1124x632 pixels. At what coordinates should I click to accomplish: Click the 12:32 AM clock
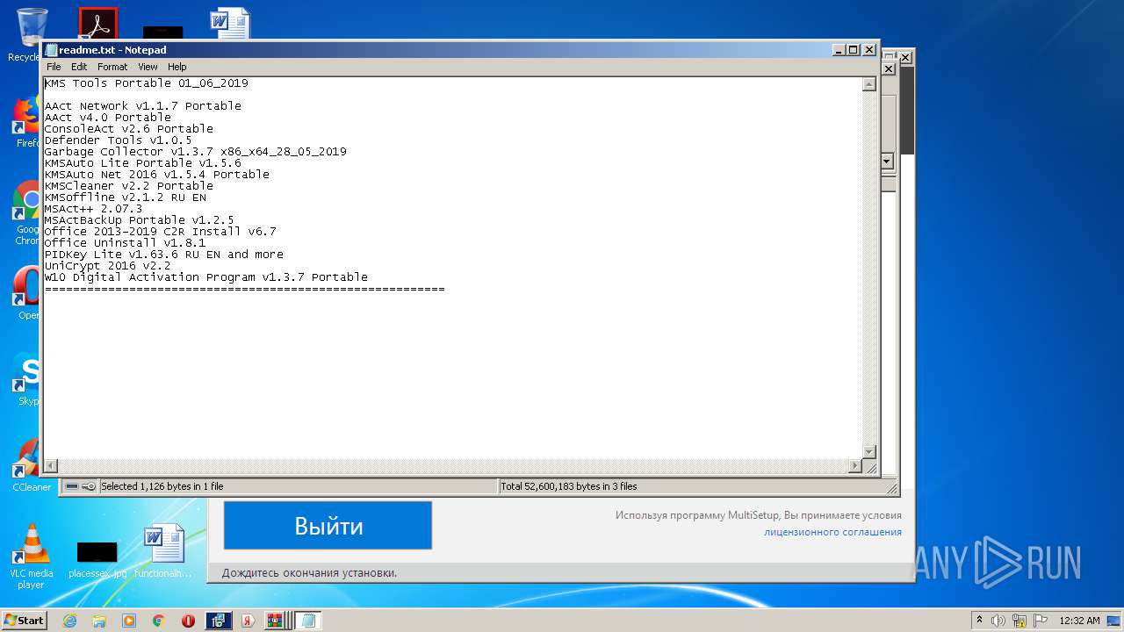[1079, 621]
